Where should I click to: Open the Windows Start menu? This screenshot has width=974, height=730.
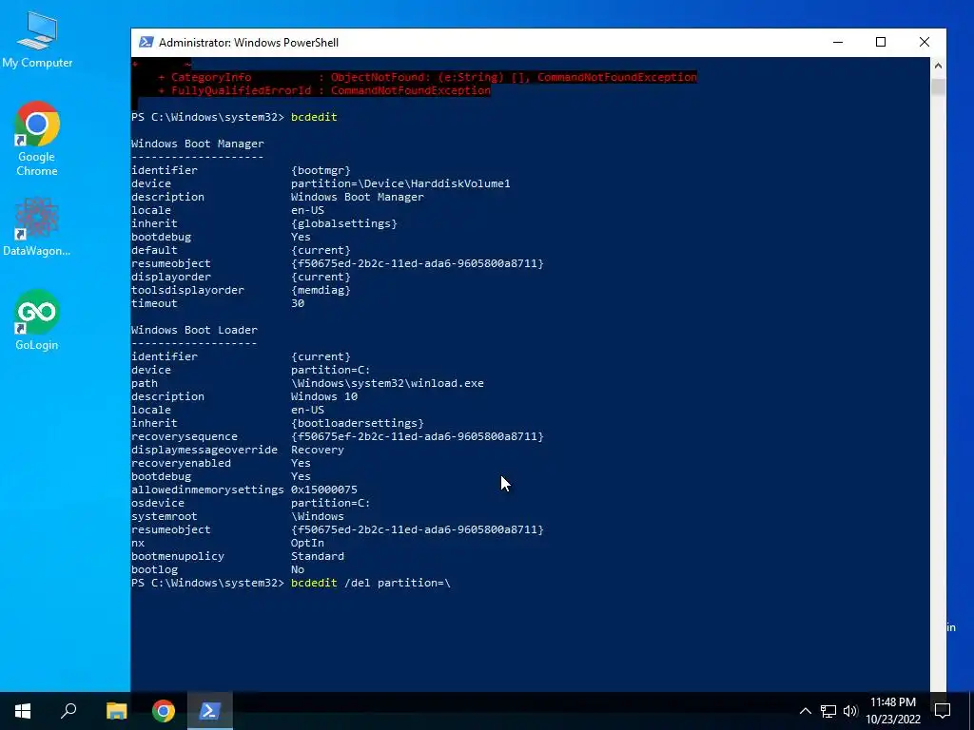point(23,711)
